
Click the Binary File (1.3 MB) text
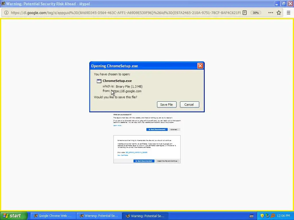click(129, 87)
